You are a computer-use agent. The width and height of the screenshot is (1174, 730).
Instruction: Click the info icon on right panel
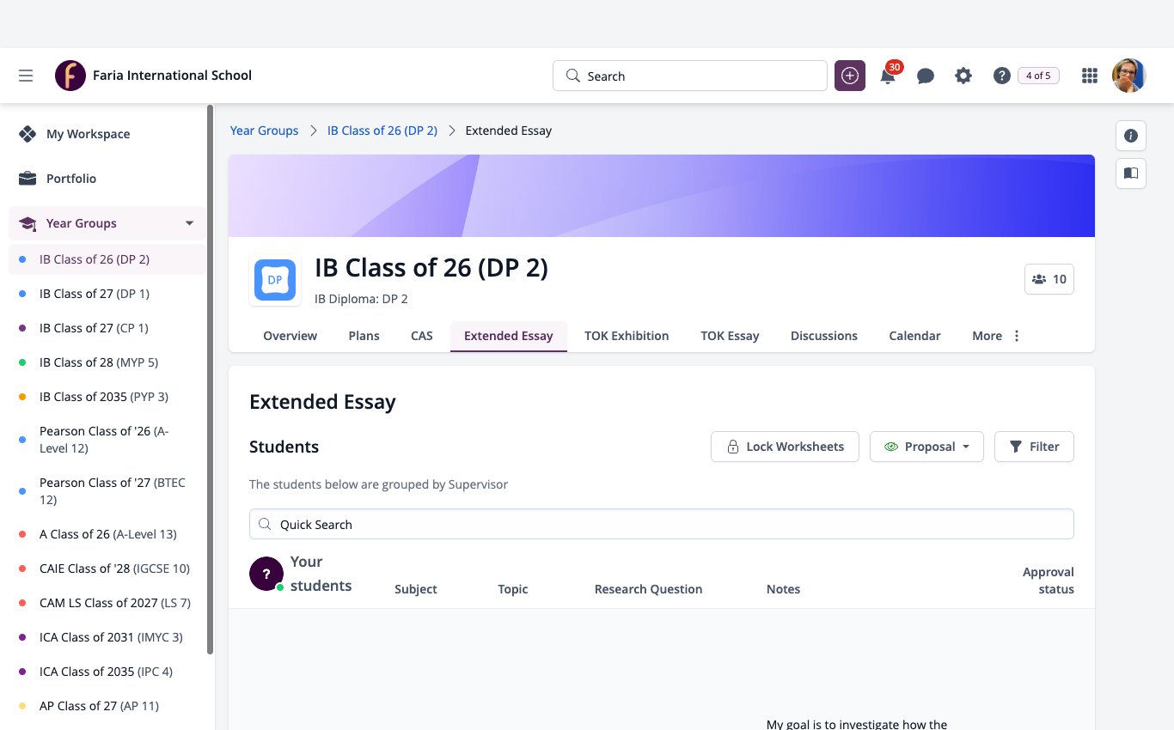pos(1131,136)
